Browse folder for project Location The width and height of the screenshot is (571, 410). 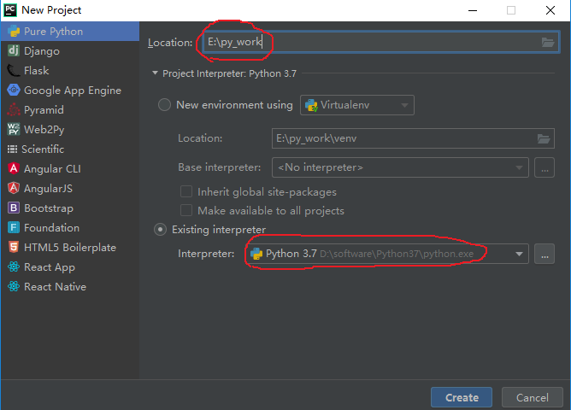pos(547,42)
